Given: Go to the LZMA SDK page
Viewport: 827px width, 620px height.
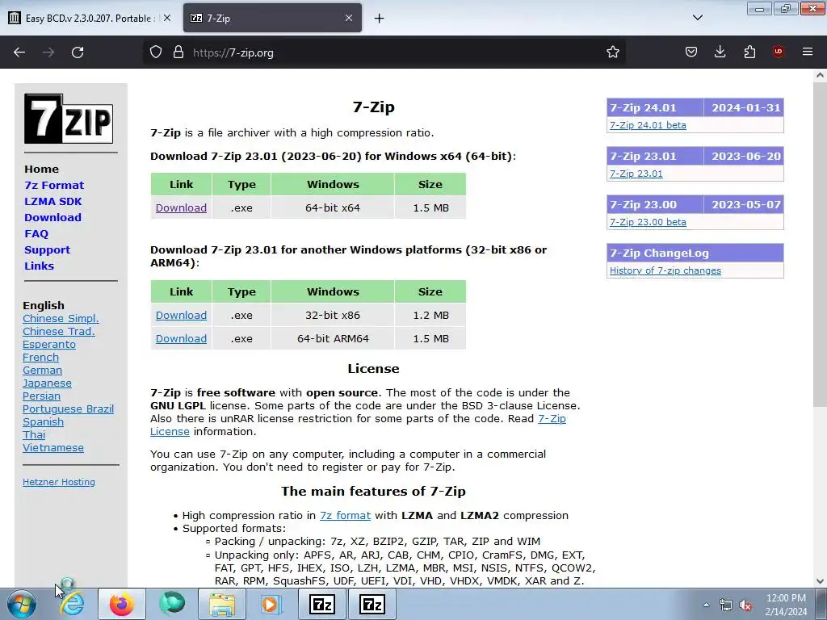Looking at the screenshot, I should [52, 201].
